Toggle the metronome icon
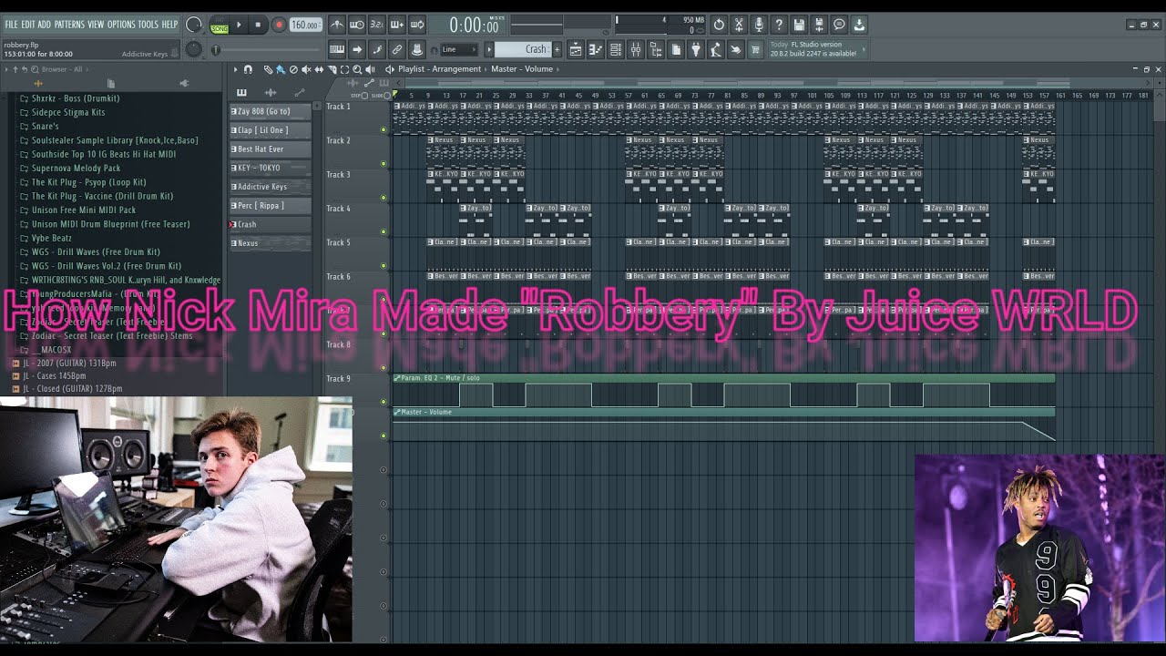The height and width of the screenshot is (656, 1166). (337, 26)
